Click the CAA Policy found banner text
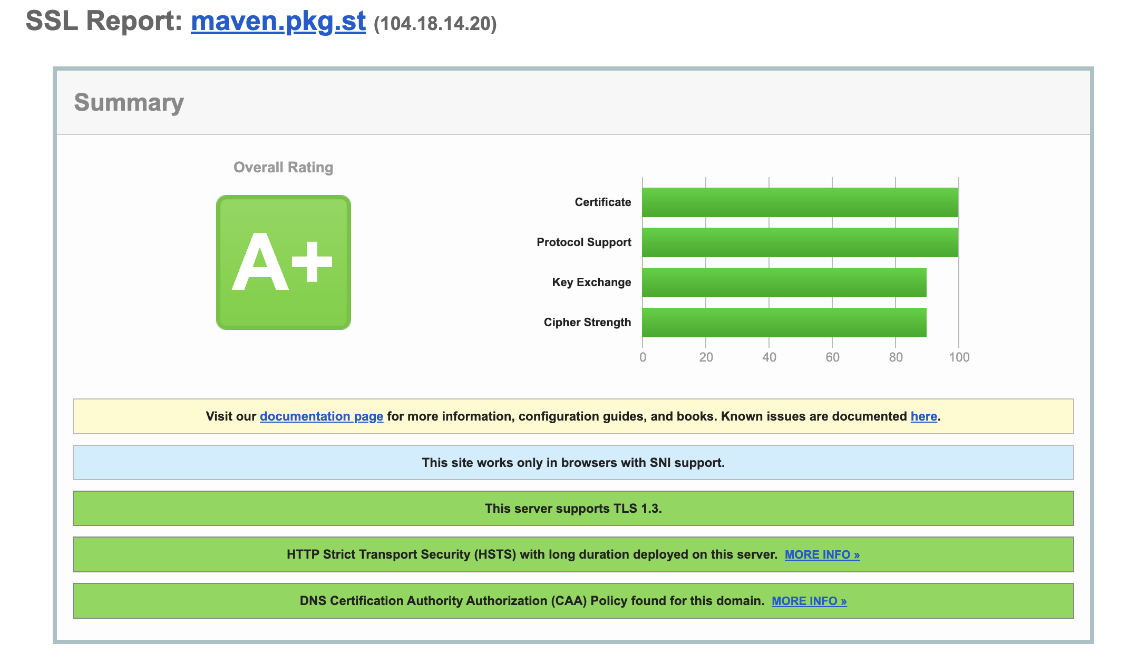The width and height of the screenshot is (1148, 663). 531,601
